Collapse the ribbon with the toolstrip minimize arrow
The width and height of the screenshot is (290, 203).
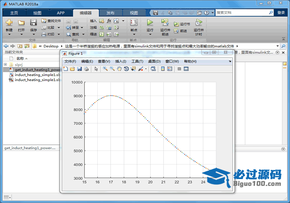[284, 39]
